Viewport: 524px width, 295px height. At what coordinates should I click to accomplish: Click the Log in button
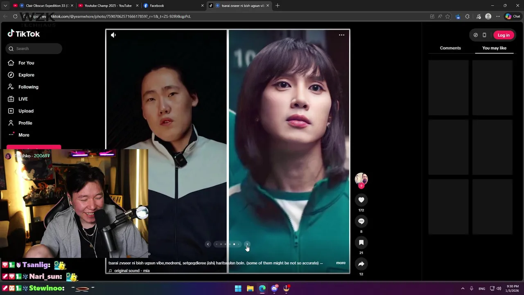(x=504, y=35)
